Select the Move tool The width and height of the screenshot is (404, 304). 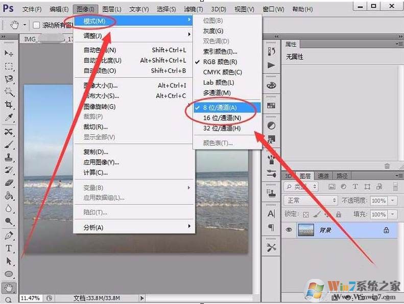click(9, 53)
